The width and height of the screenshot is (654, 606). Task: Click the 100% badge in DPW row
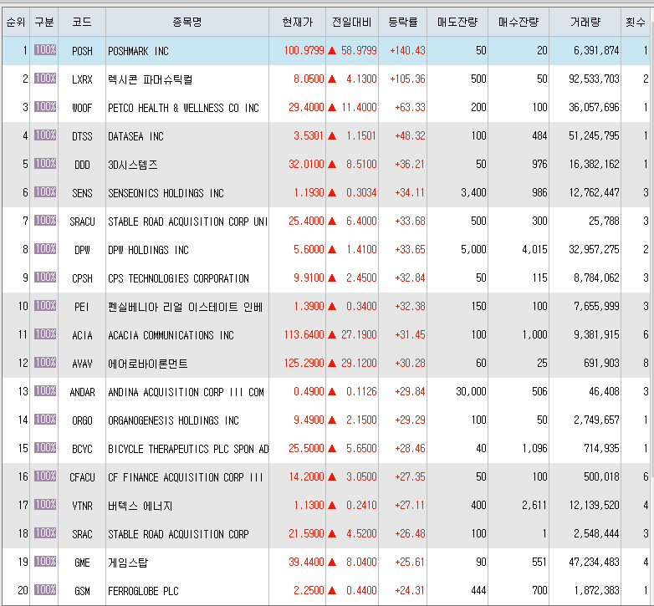pos(45,249)
